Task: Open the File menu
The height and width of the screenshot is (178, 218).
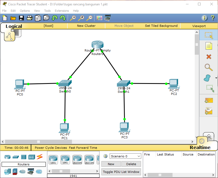Action: 4,11
